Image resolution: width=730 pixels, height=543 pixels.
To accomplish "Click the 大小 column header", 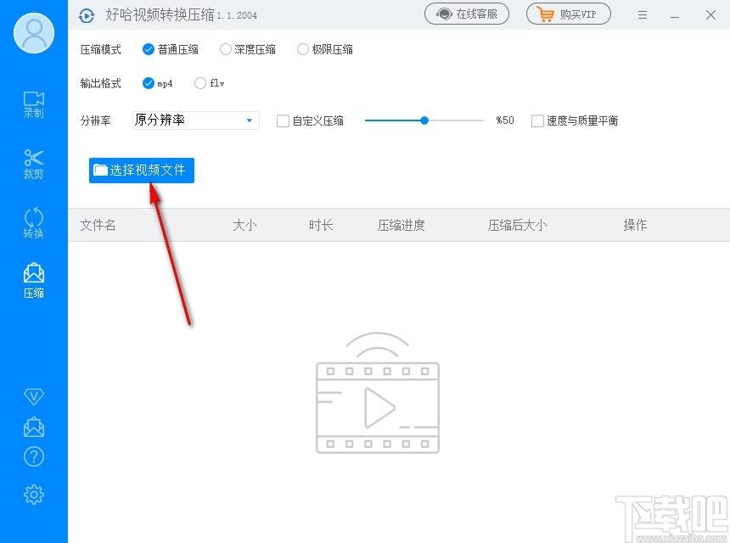I will (x=244, y=225).
